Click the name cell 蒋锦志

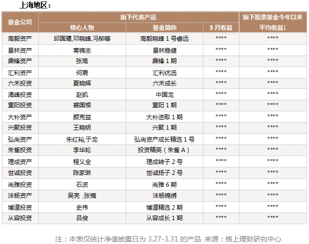82,51
